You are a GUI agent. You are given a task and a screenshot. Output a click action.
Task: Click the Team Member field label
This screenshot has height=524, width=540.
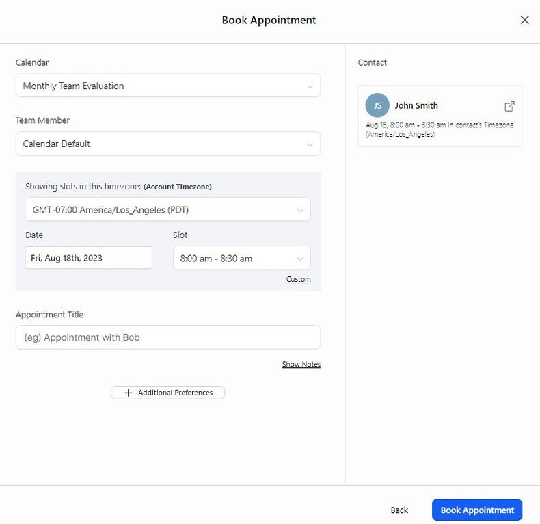(x=42, y=120)
